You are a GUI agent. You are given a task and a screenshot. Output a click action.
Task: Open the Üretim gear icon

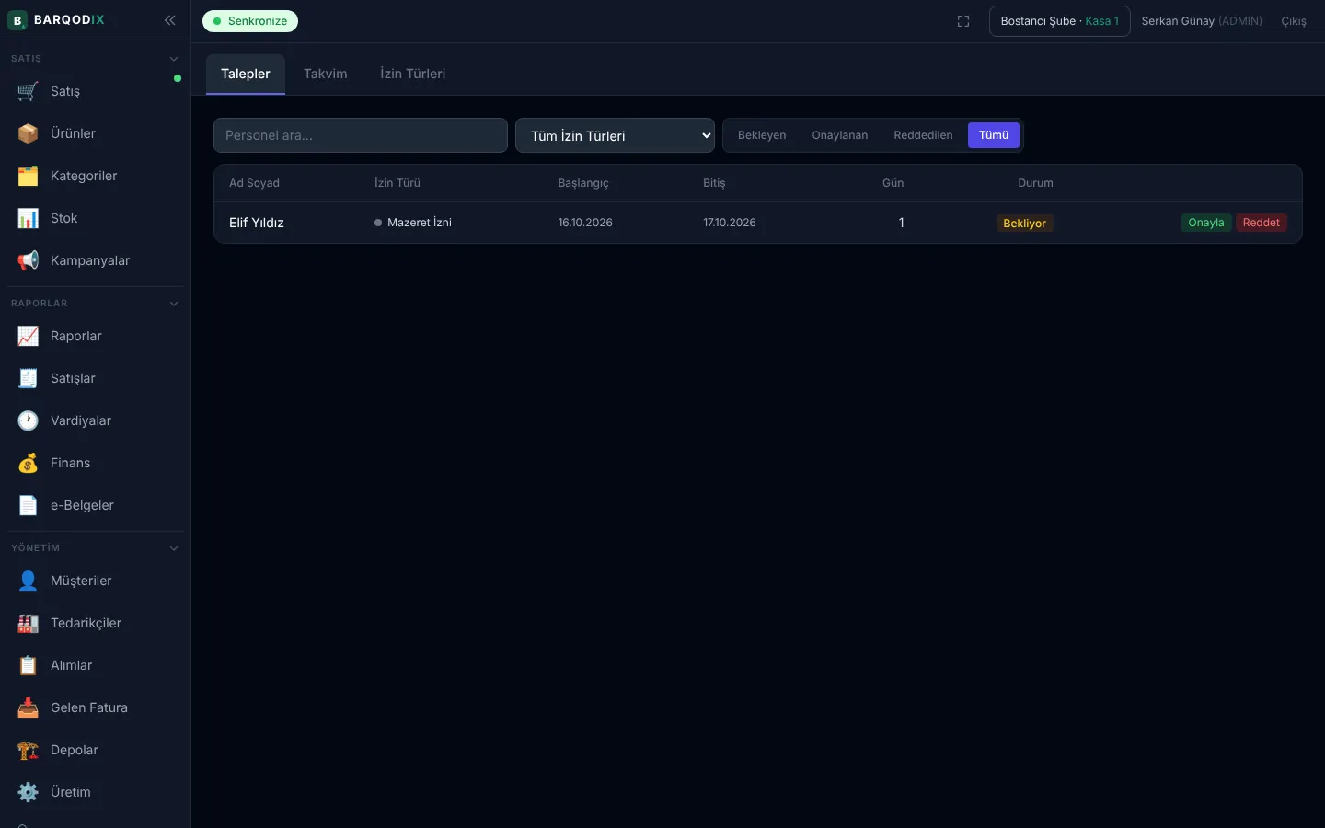click(x=28, y=792)
